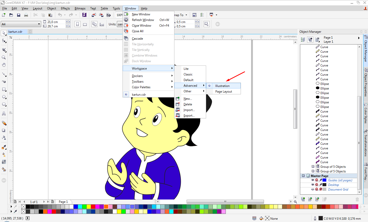
Task: Open the Print dialog from the toolbar
Action: click(x=26, y=15)
